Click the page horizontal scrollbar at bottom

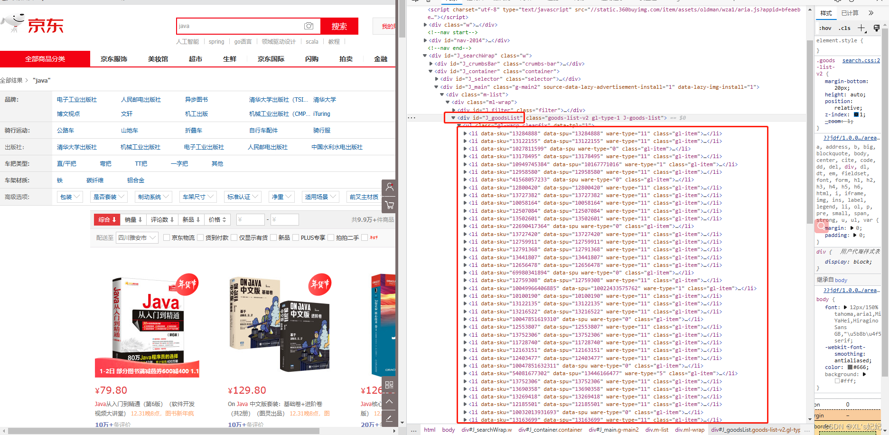point(164,431)
